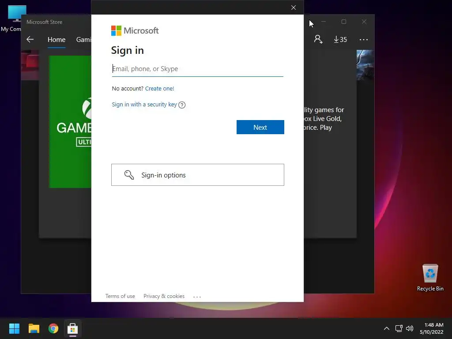Choose Sign in with a security key
Image resolution: width=452 pixels, height=339 pixels.
click(144, 104)
